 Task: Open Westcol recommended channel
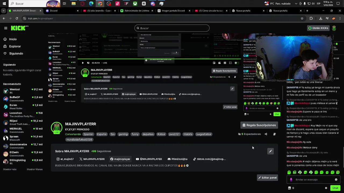click(23, 91)
